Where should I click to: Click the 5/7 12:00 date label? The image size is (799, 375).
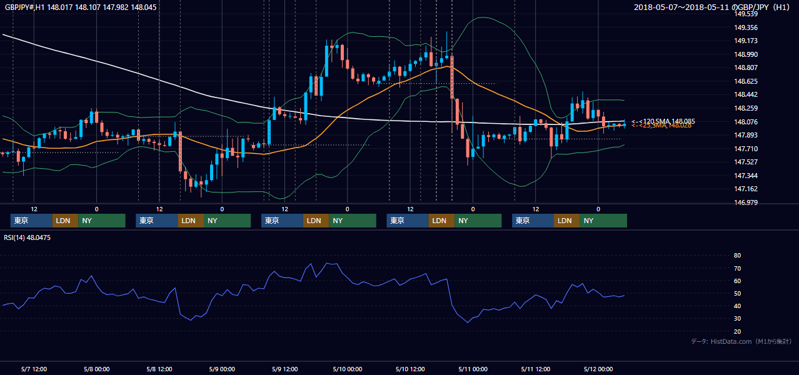click(x=34, y=369)
